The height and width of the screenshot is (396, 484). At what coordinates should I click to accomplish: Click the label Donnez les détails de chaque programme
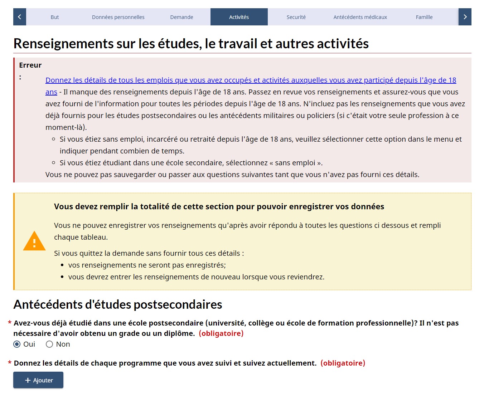pyautogui.click(x=165, y=363)
